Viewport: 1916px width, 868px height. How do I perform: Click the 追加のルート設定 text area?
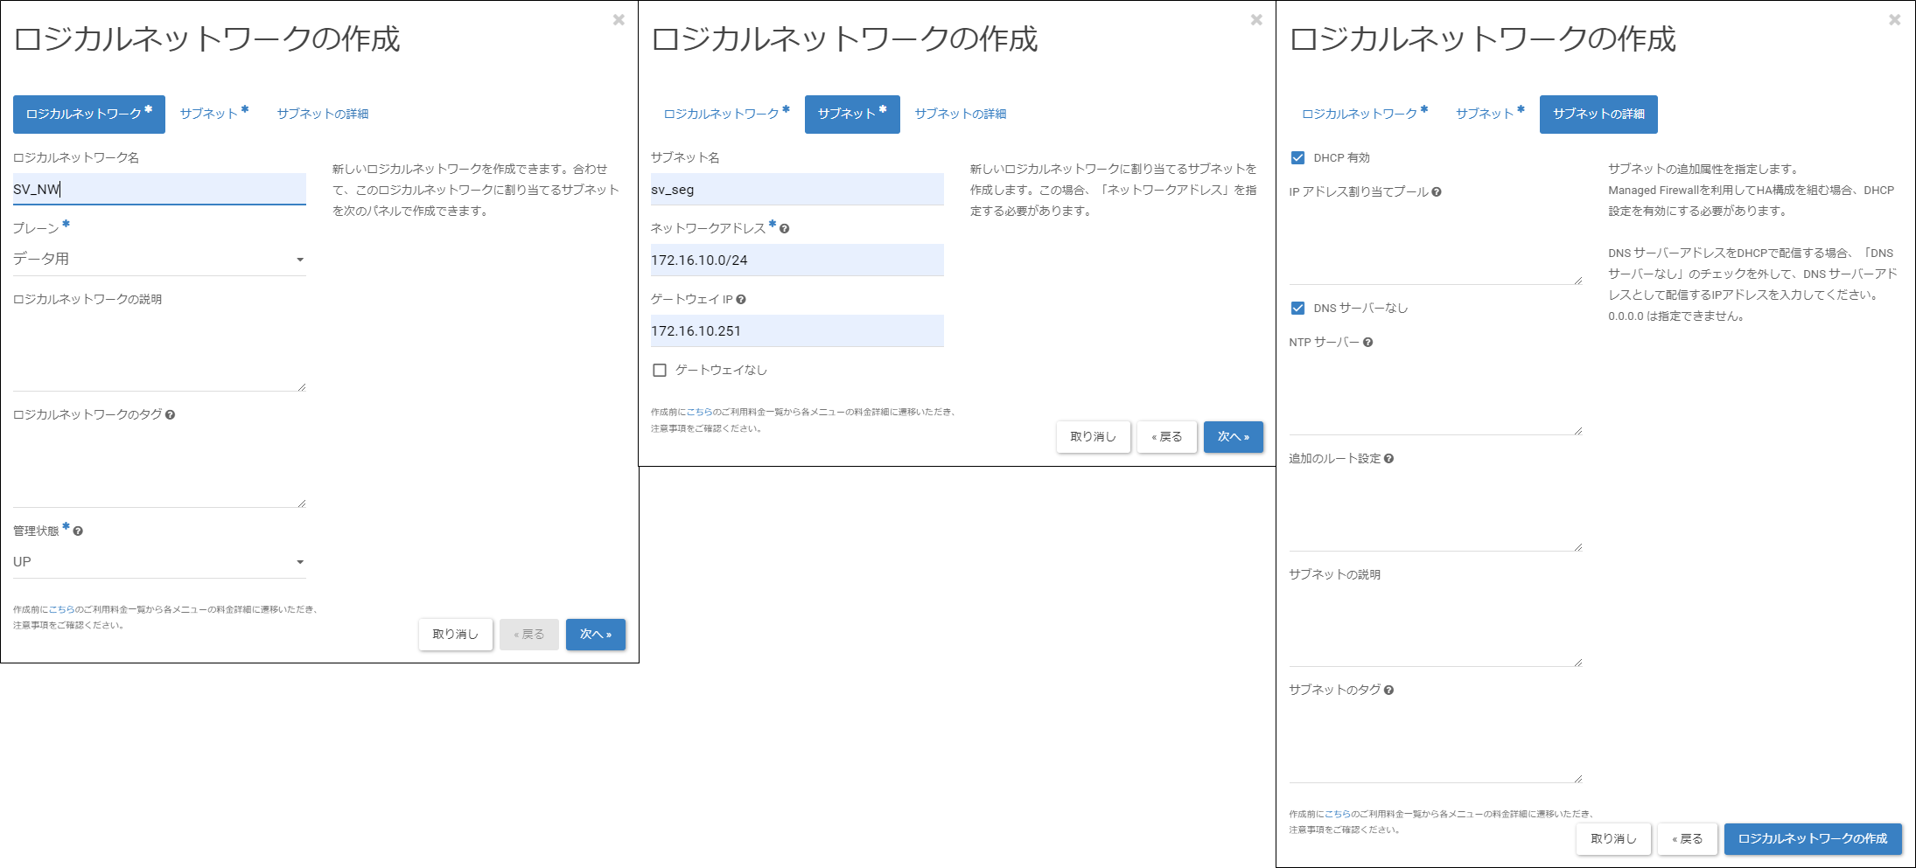(x=1436, y=511)
